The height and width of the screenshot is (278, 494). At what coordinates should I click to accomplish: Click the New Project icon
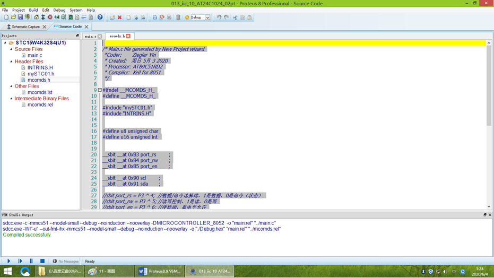6,18
